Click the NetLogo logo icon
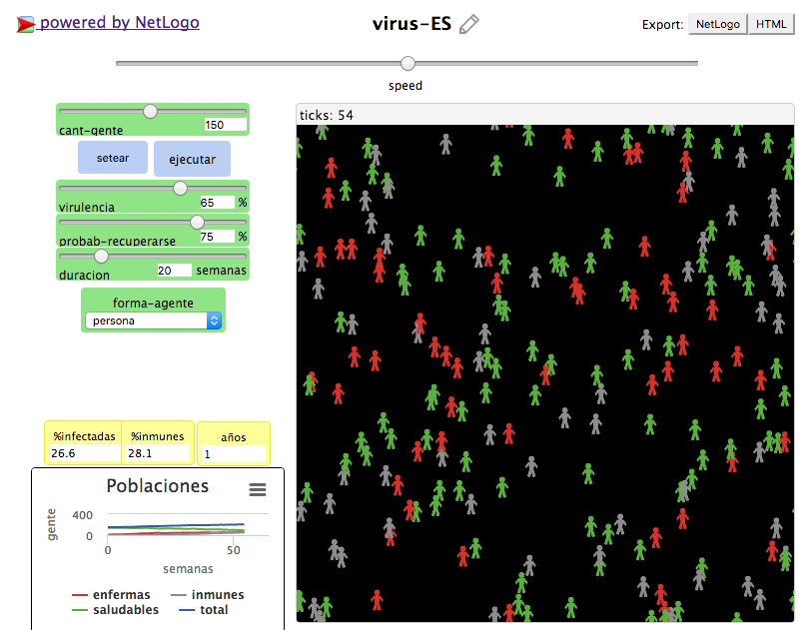Image resolution: width=807 pixels, height=630 pixels. 26,24
